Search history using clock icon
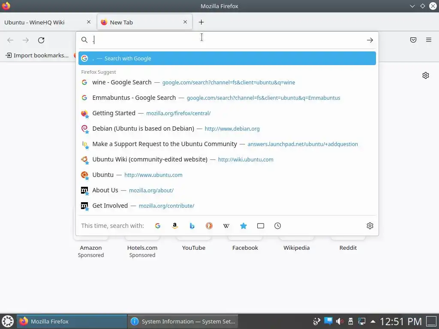 [x=277, y=226]
